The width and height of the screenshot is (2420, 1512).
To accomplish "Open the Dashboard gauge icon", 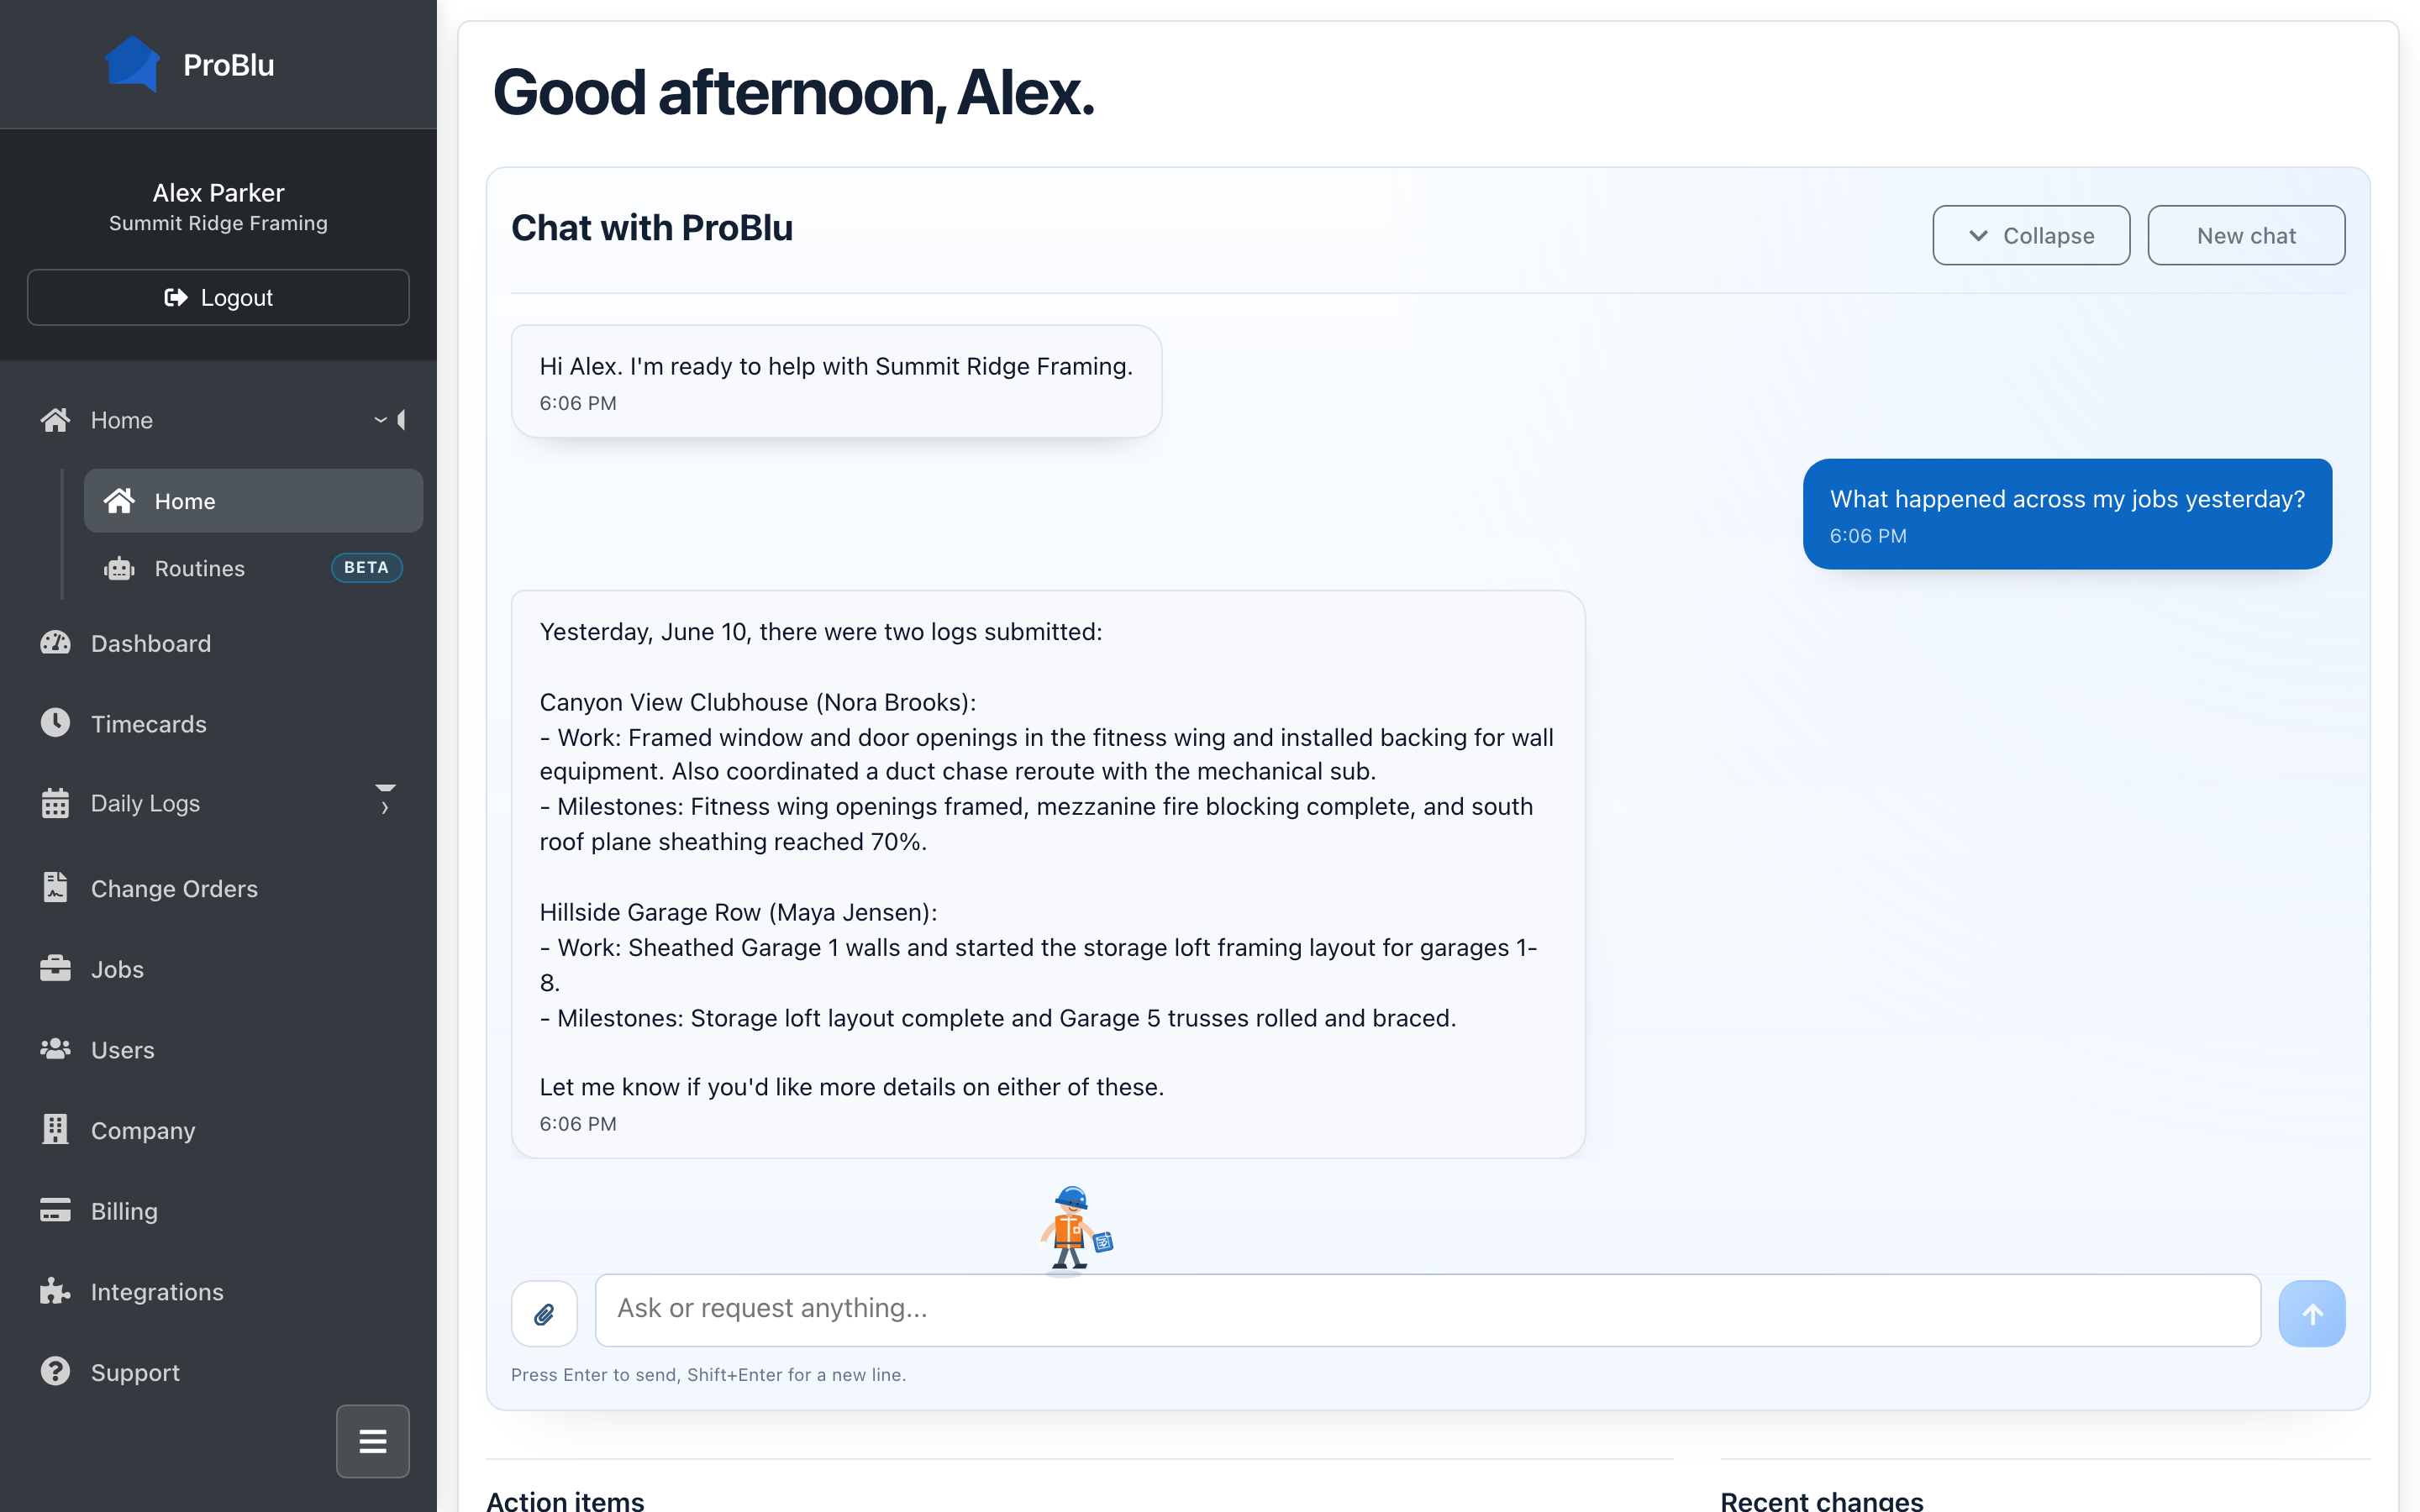I will (55, 643).
